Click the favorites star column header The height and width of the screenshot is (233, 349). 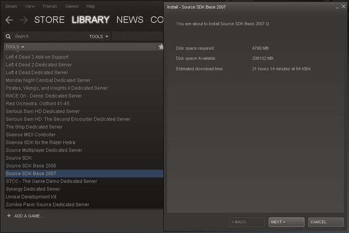point(161,46)
